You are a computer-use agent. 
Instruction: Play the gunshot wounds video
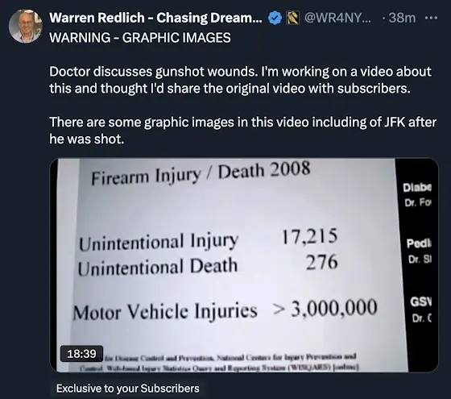click(244, 265)
